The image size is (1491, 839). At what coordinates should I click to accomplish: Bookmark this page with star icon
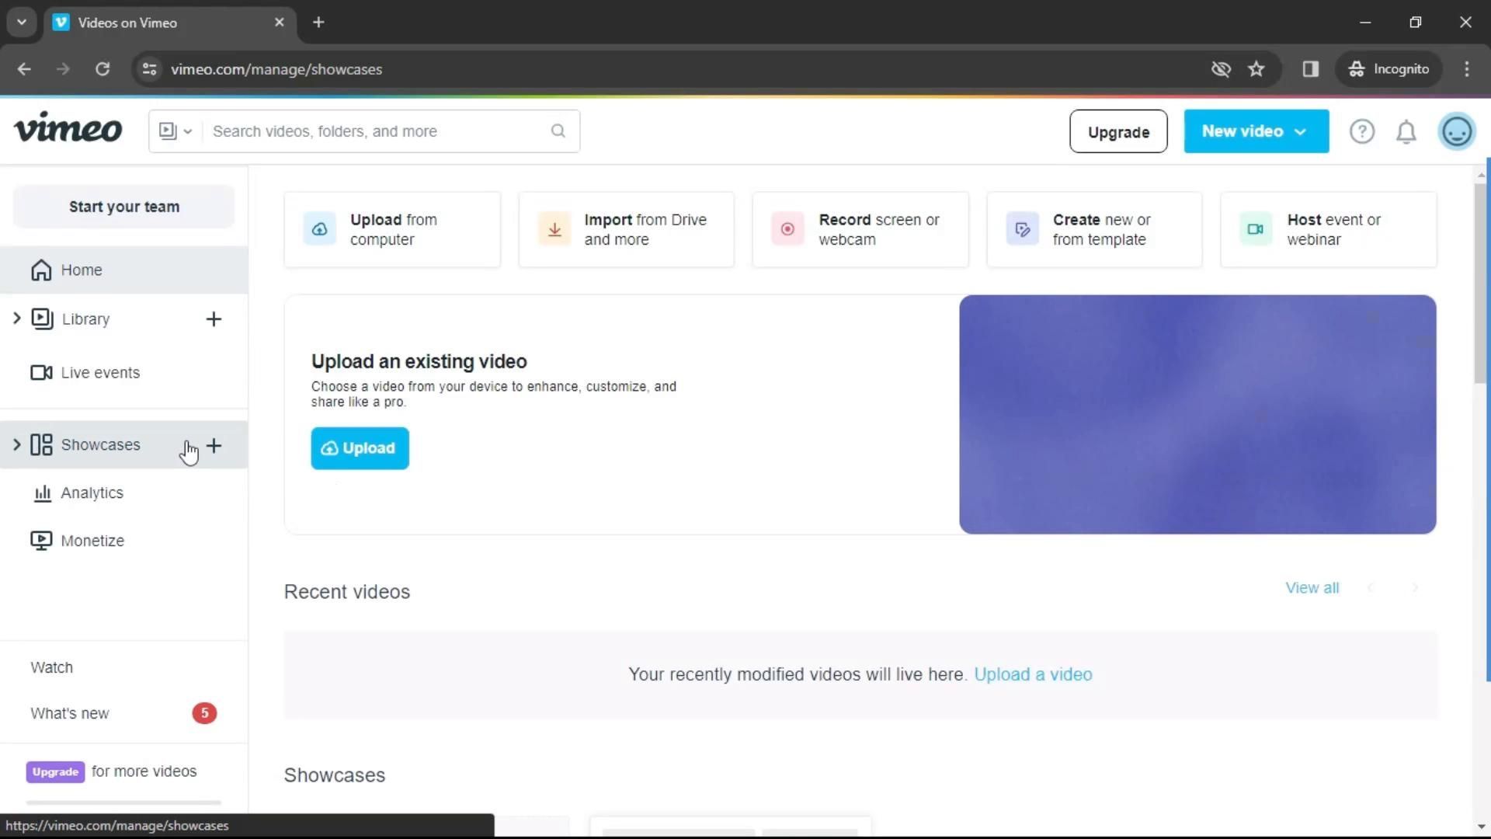click(x=1256, y=69)
